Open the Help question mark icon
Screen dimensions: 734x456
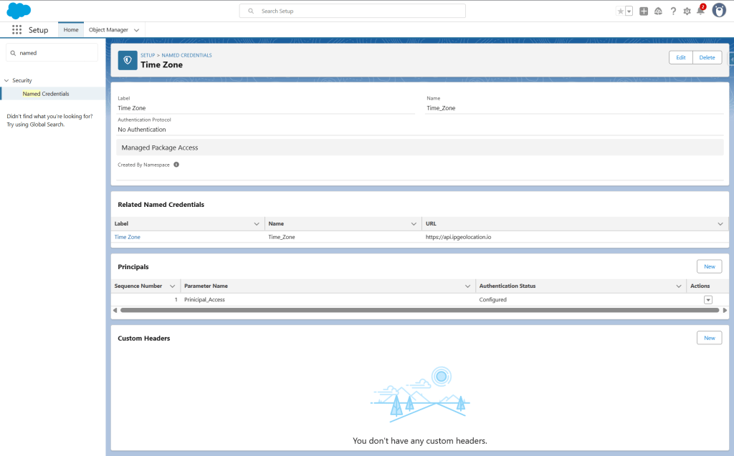pyautogui.click(x=673, y=11)
